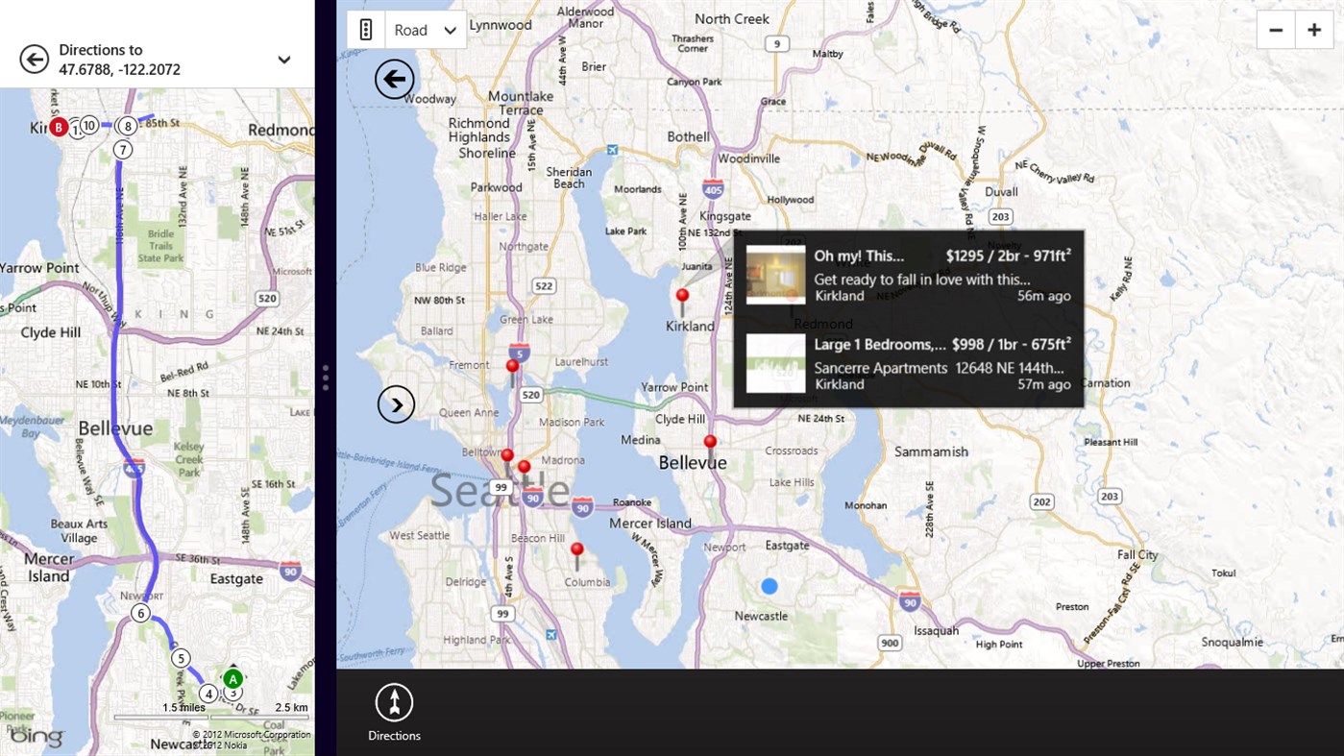The width and height of the screenshot is (1344, 756).
Task: Click the red pin near Fremont
Action: coord(512,366)
